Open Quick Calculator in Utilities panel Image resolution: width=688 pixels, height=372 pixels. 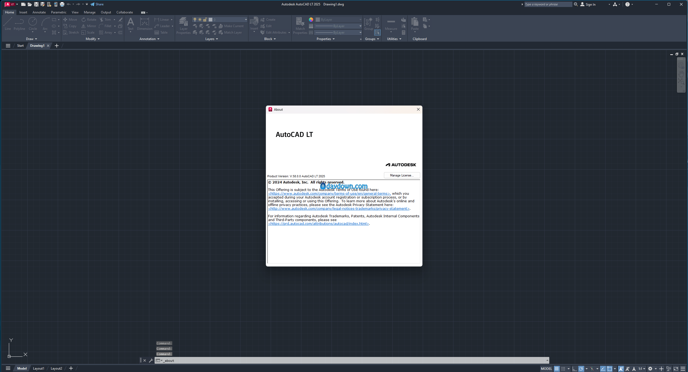pyautogui.click(x=404, y=32)
